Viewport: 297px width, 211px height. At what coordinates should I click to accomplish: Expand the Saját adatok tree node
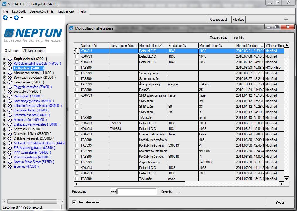click(x=5, y=59)
